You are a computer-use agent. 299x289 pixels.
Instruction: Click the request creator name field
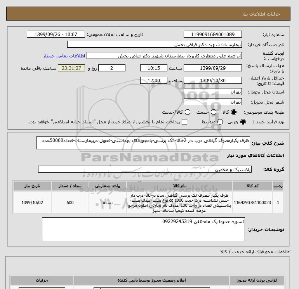click(x=164, y=56)
